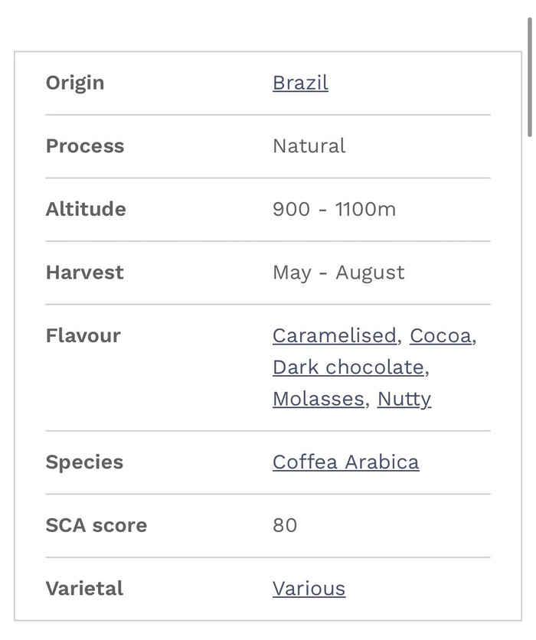Select the Altitude row label
This screenshot has height=640, width=536.
[86, 209]
